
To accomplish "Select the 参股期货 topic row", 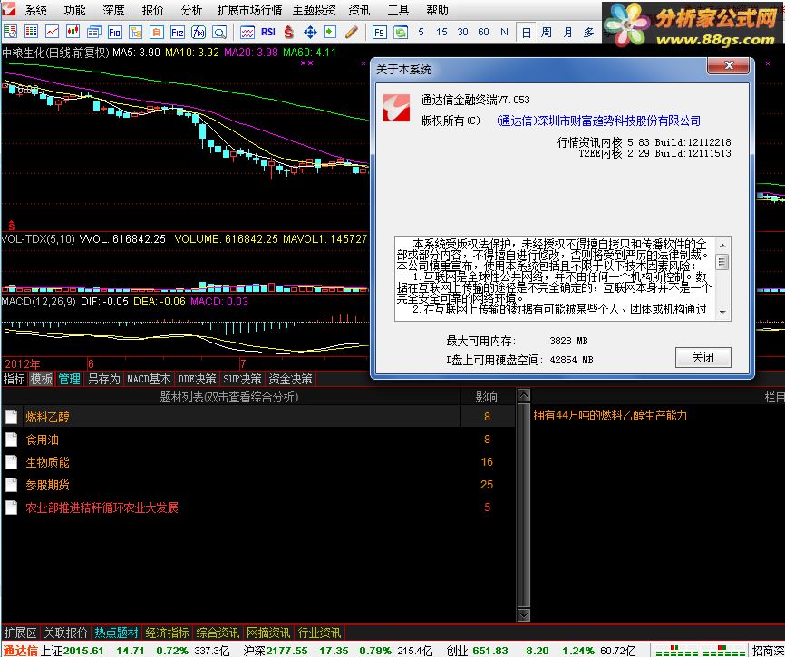I will (x=257, y=485).
